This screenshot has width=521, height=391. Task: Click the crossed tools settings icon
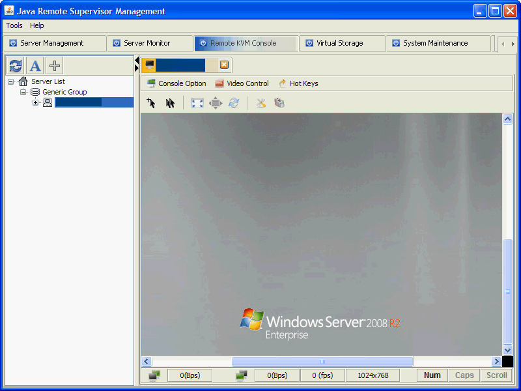pos(261,103)
